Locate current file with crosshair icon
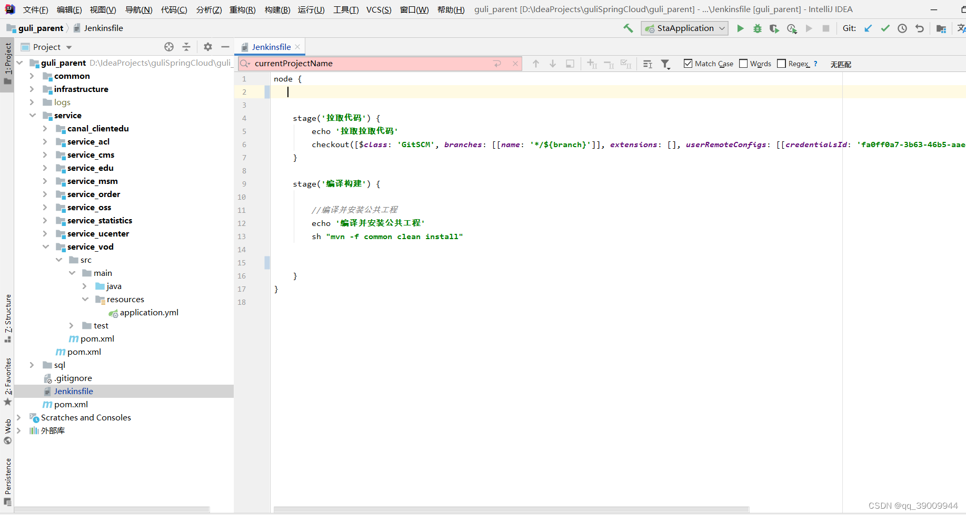966x515 pixels. (x=169, y=47)
